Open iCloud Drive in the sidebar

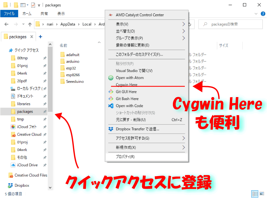click(27, 165)
